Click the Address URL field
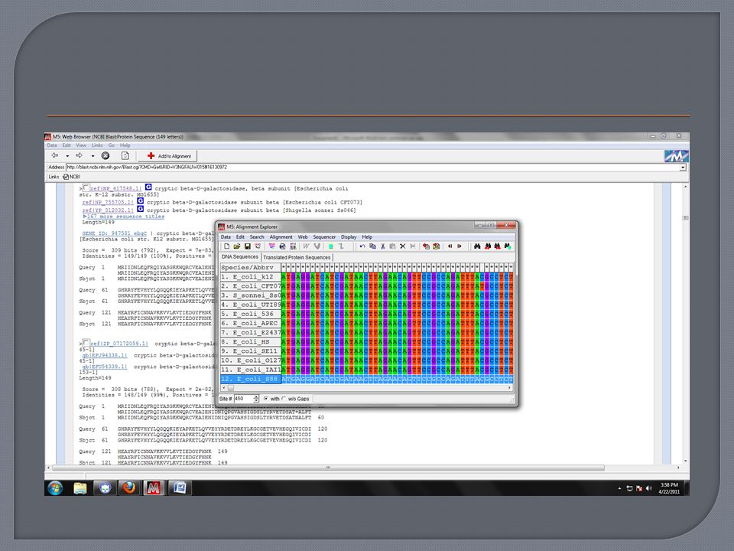Screen dimensions: 734x551 click(x=372, y=168)
